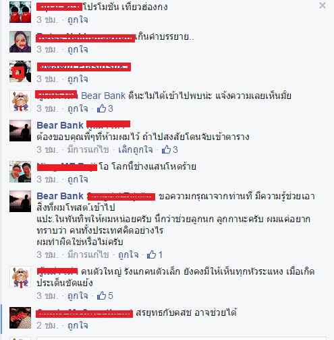Image resolution: width=334 pixels, height=340 pixels.
Task: Click thumbs-up icon showing 5 likes
Action: [x=101, y=296]
